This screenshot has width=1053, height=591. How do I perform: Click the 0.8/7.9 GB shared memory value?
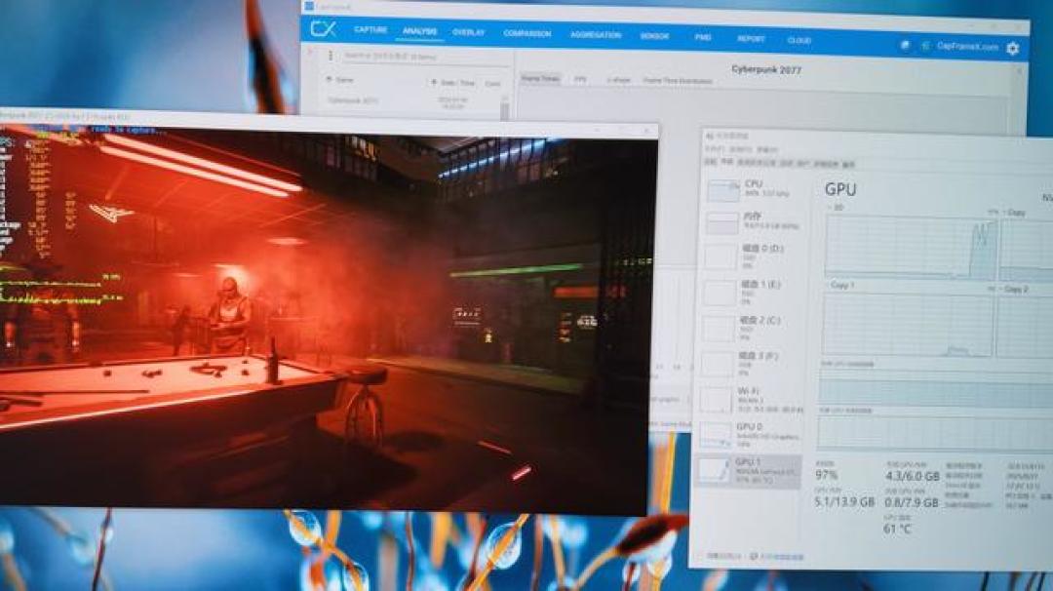coord(912,502)
